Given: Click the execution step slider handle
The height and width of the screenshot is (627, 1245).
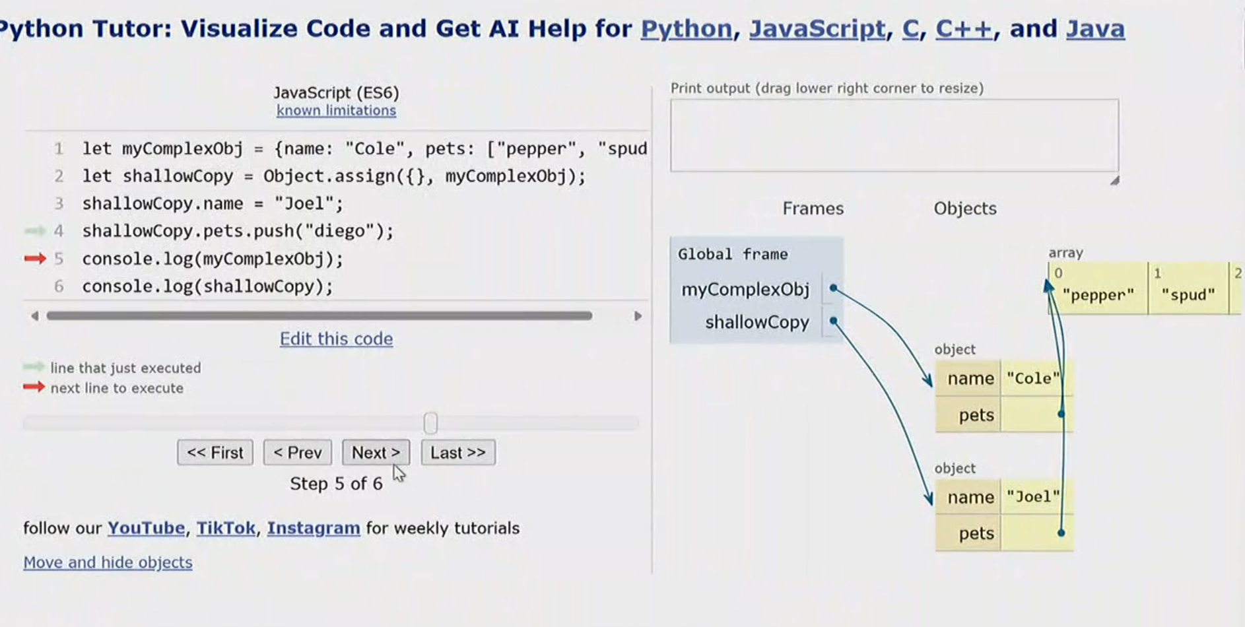Looking at the screenshot, I should [430, 423].
